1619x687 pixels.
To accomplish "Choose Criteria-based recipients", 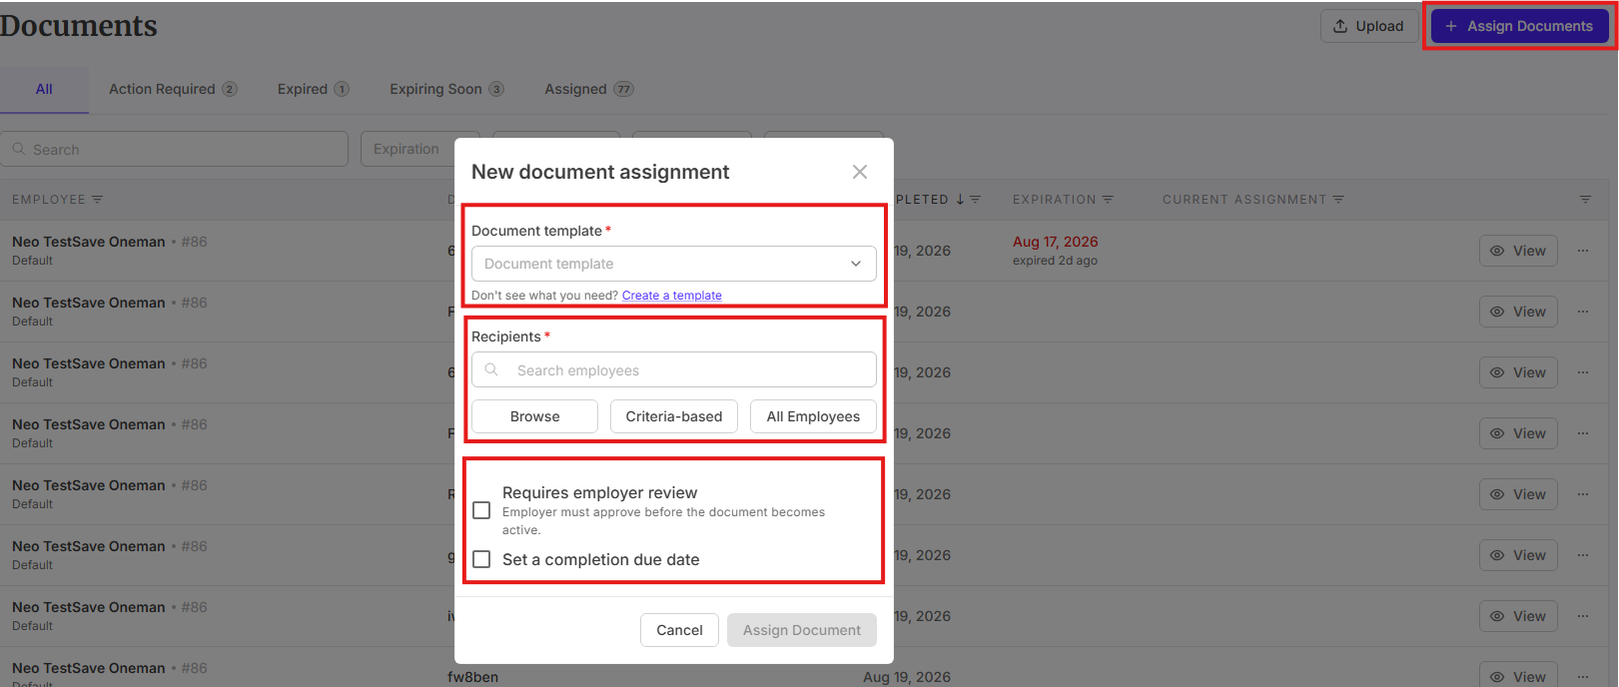I will pyautogui.click(x=674, y=416).
